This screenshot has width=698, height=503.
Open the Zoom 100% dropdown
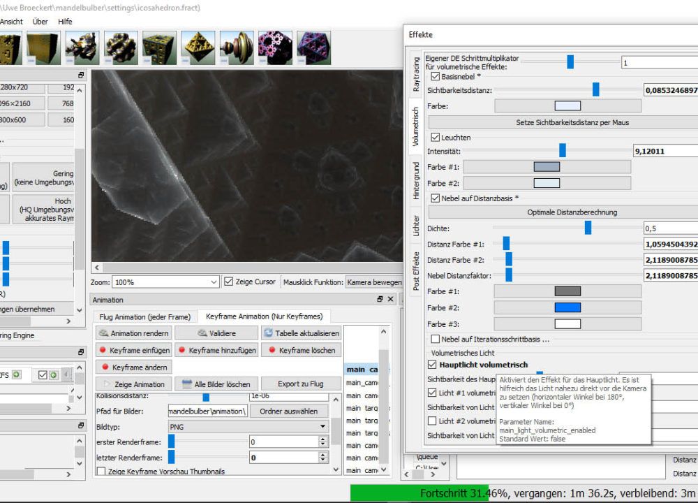pyautogui.click(x=165, y=282)
